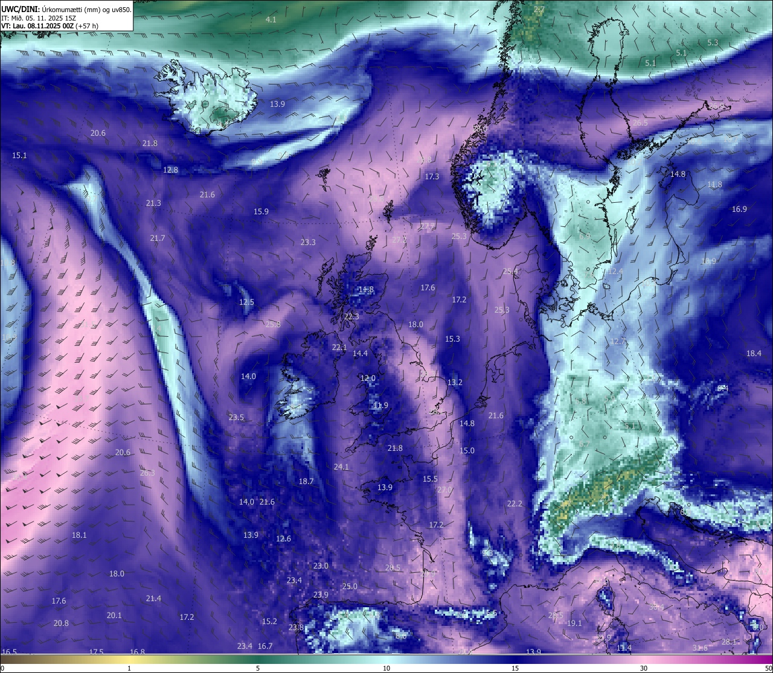Click the 26.5 value over Finland
The width and height of the screenshot is (773, 673).
coord(640,123)
